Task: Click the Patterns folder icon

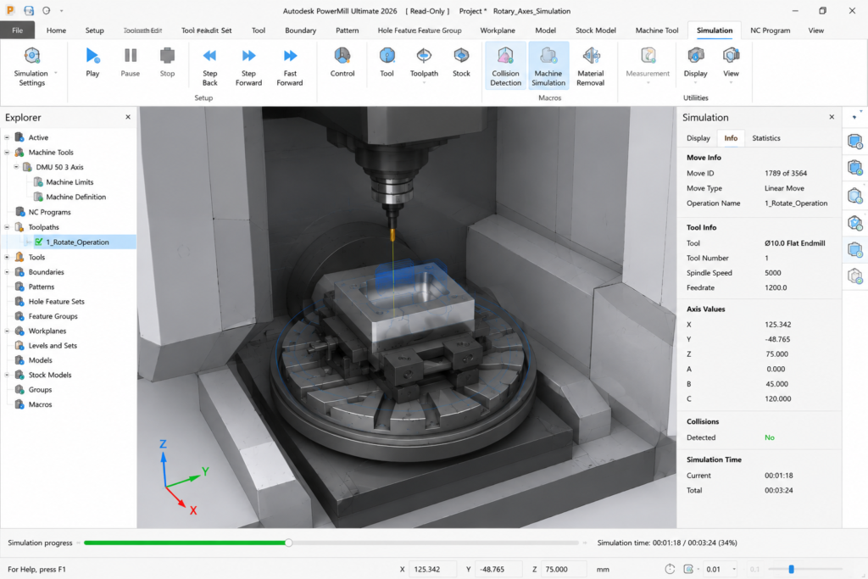Action: [19, 287]
